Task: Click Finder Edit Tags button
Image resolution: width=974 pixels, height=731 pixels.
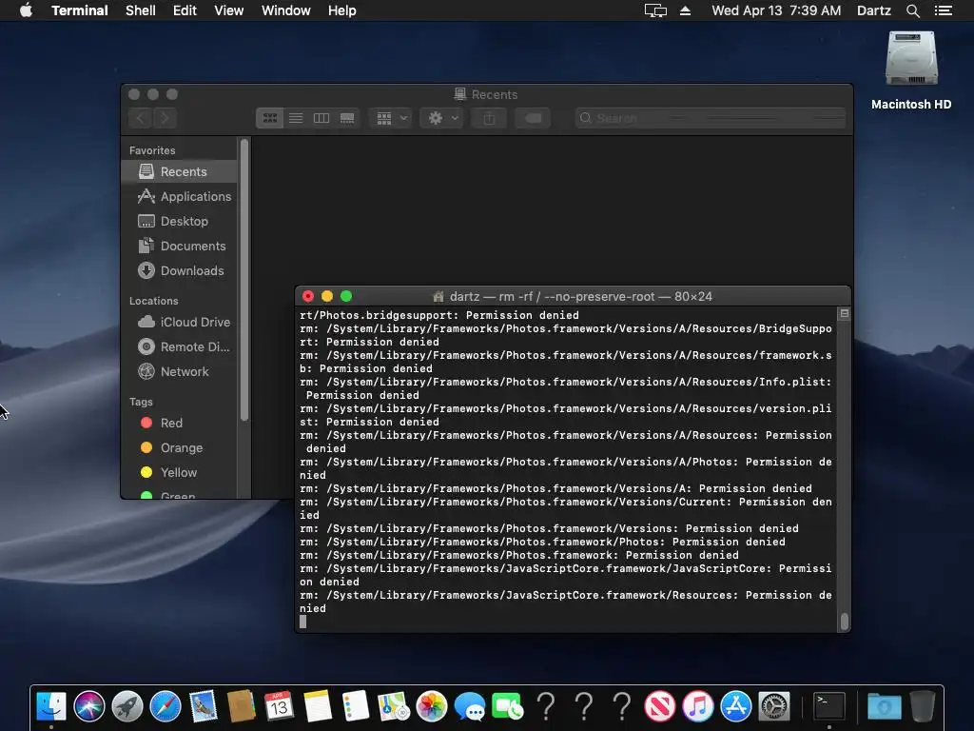Action: click(x=533, y=118)
